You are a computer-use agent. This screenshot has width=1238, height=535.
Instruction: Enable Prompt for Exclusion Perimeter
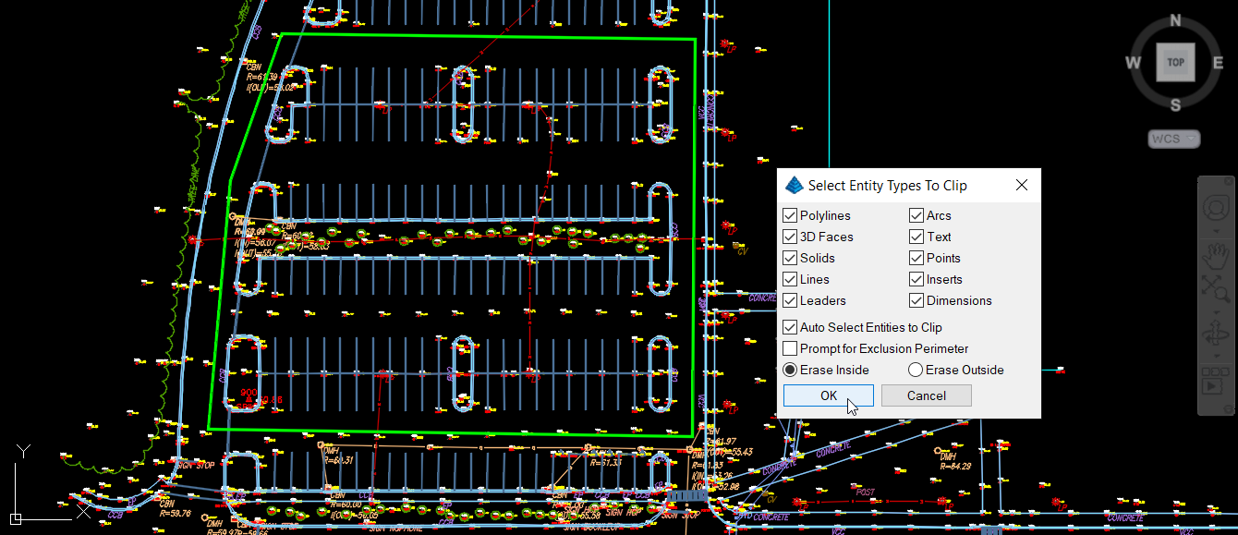tap(790, 348)
